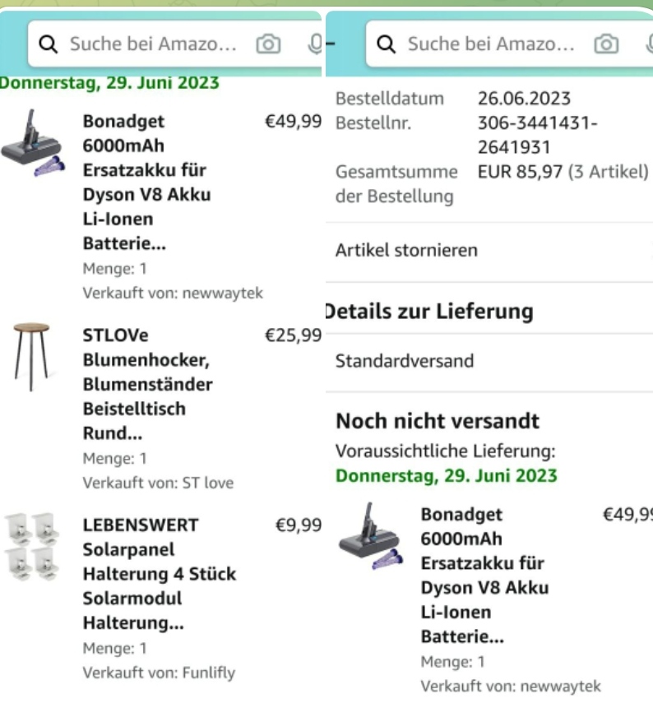Open the LEBENSWERT Solarpanel Halterung thumbnail
The image size is (653, 703).
32,547
